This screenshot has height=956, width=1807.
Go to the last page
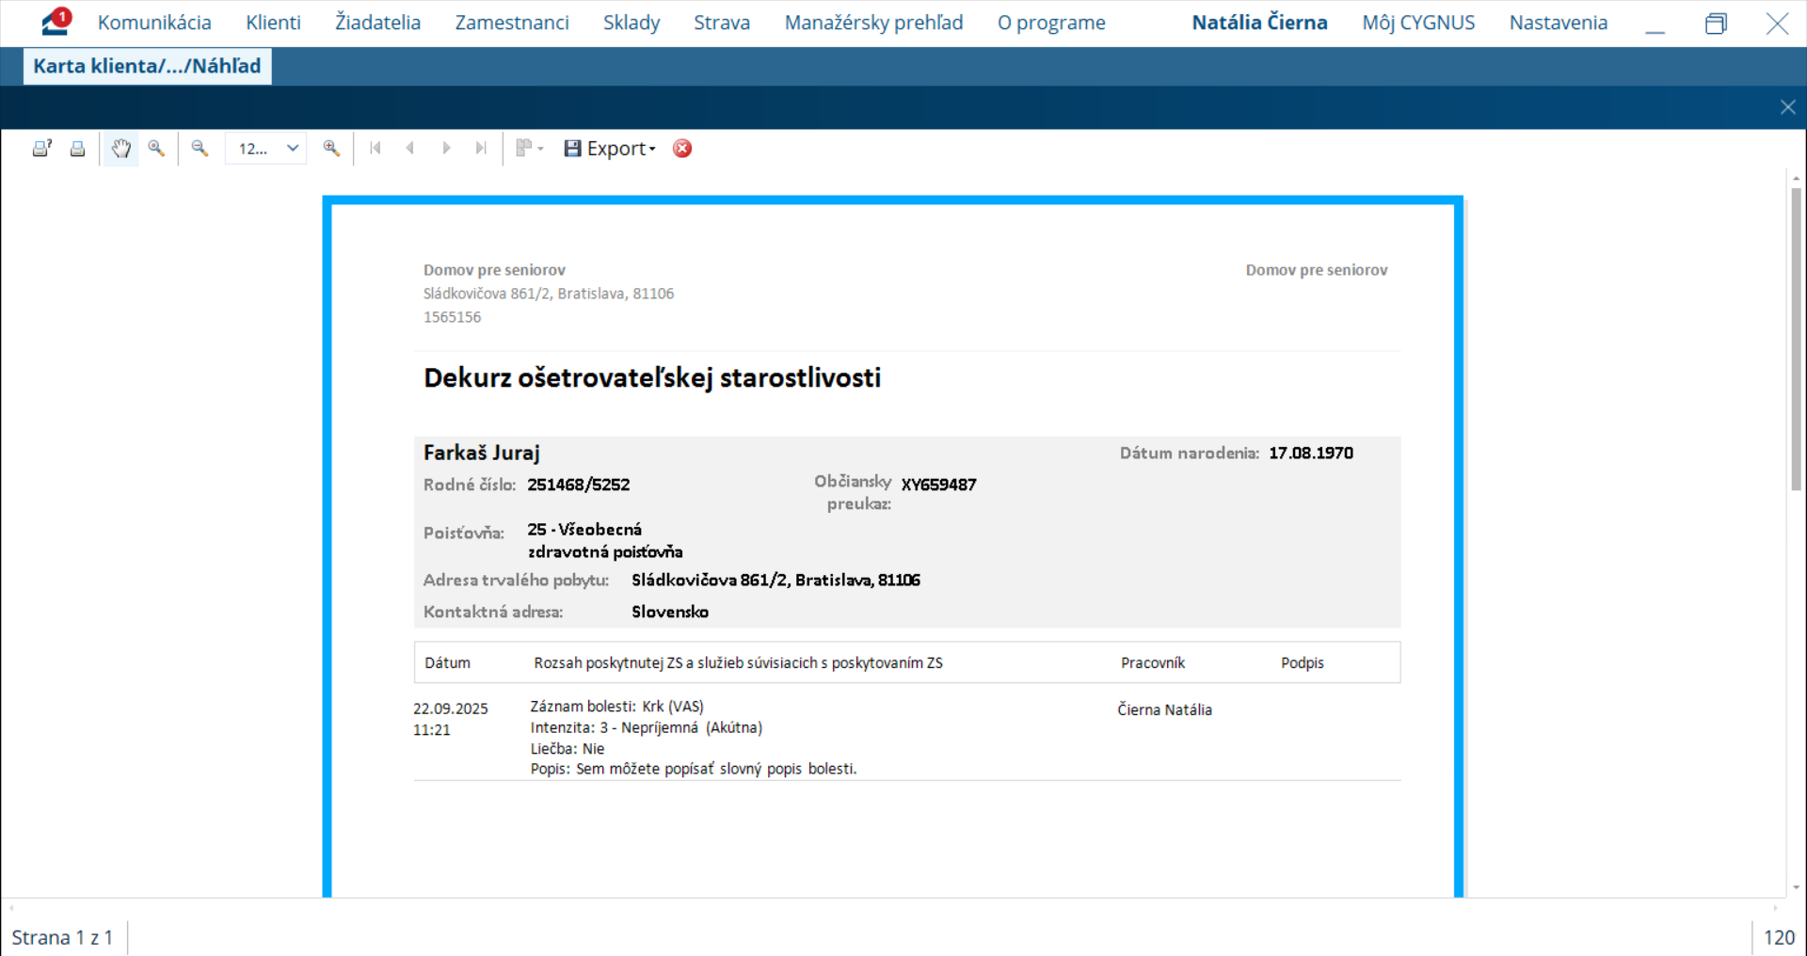481,149
